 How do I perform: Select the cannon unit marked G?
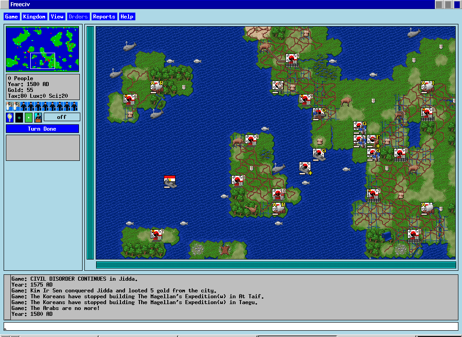pos(319,114)
